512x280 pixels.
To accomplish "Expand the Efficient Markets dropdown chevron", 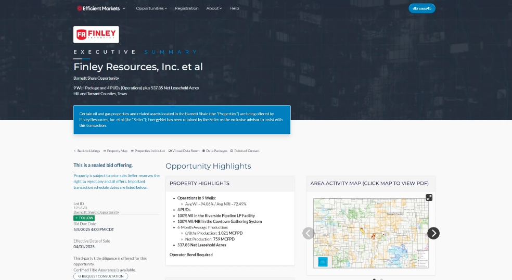I will (124, 8).
